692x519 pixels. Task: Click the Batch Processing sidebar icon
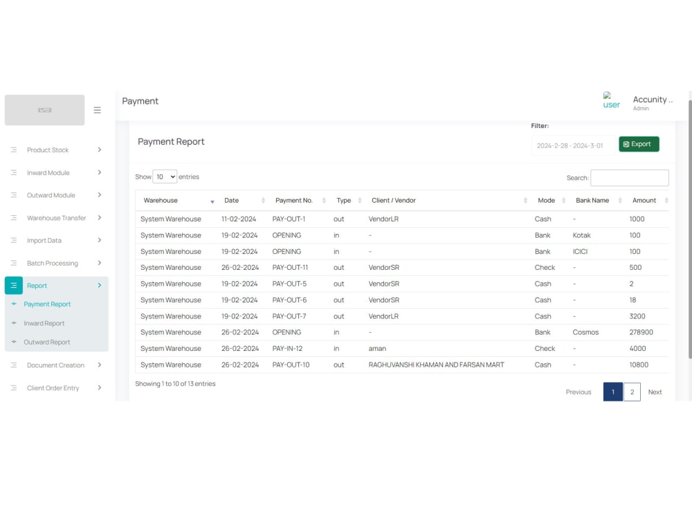[13, 263]
